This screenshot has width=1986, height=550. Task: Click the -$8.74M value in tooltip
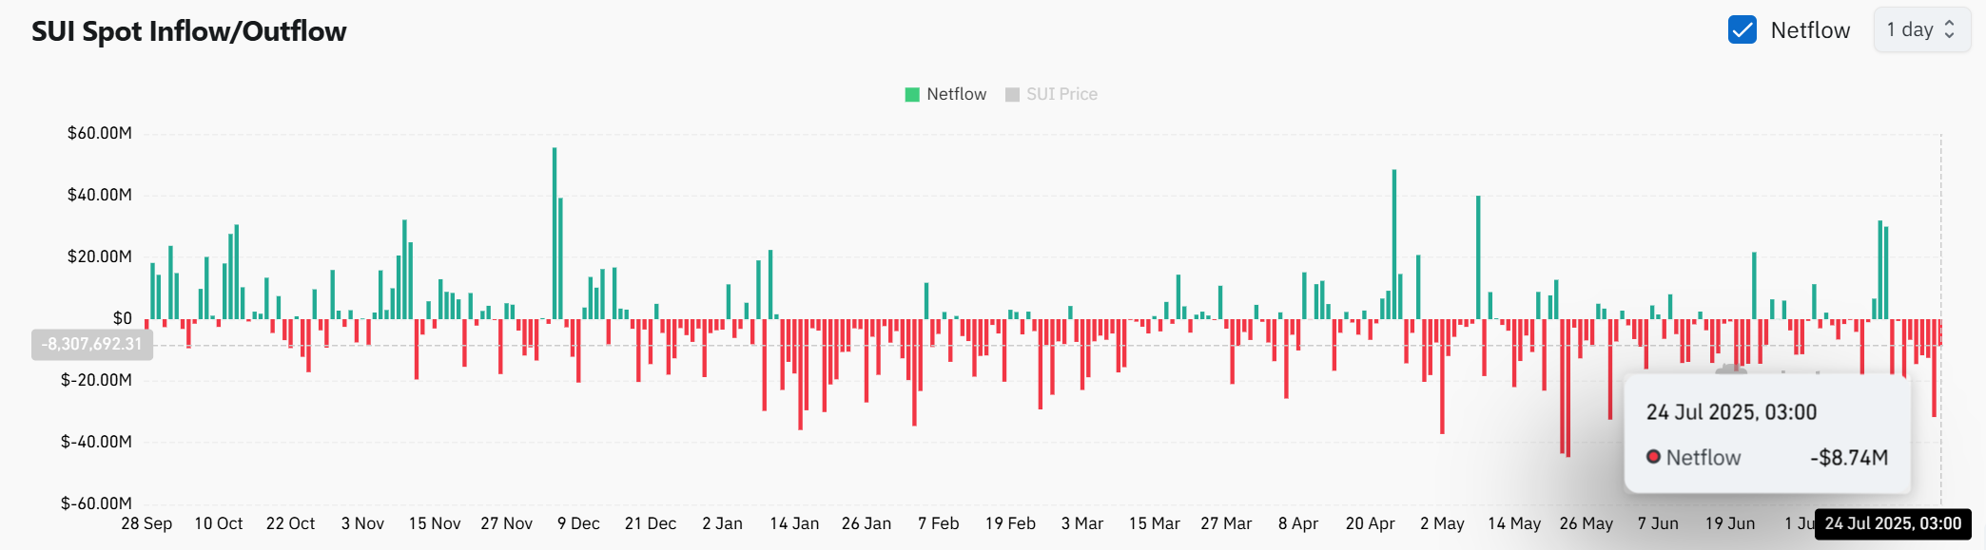[x=1848, y=458]
